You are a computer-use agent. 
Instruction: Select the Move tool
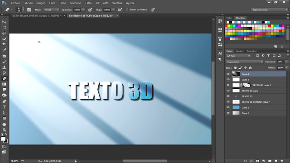(x=4, y=22)
